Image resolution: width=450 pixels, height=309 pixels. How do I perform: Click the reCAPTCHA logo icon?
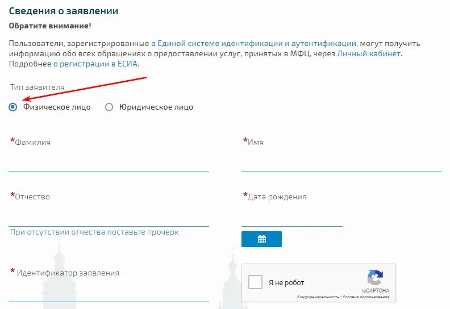375,277
